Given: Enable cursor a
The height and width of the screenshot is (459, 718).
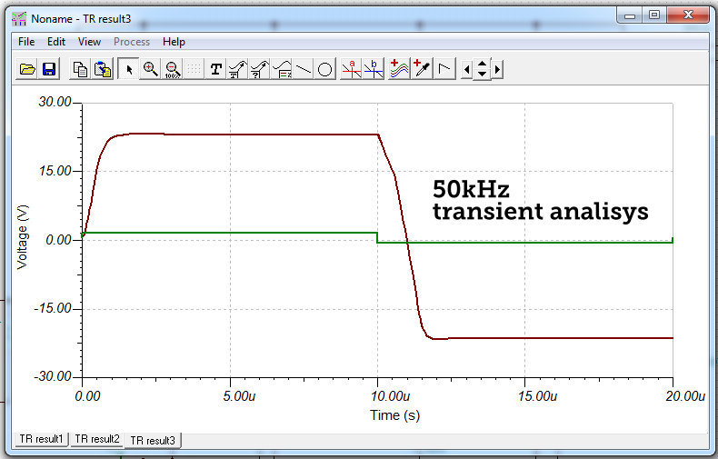Looking at the screenshot, I should click(351, 69).
